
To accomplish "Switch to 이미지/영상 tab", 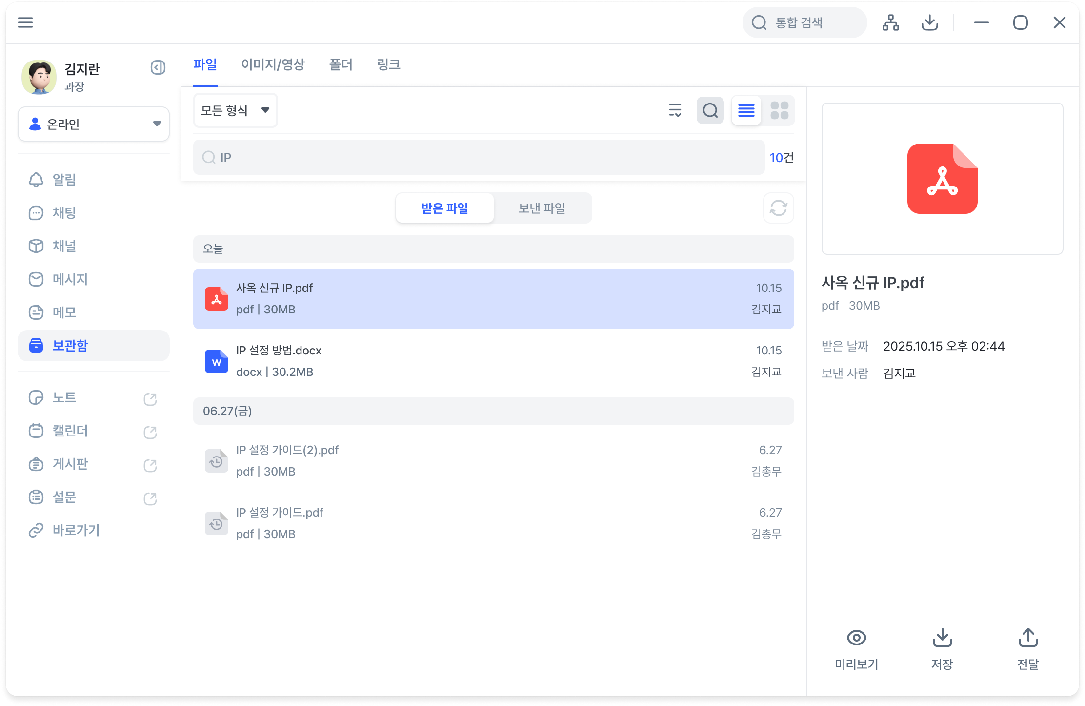I will (273, 64).
